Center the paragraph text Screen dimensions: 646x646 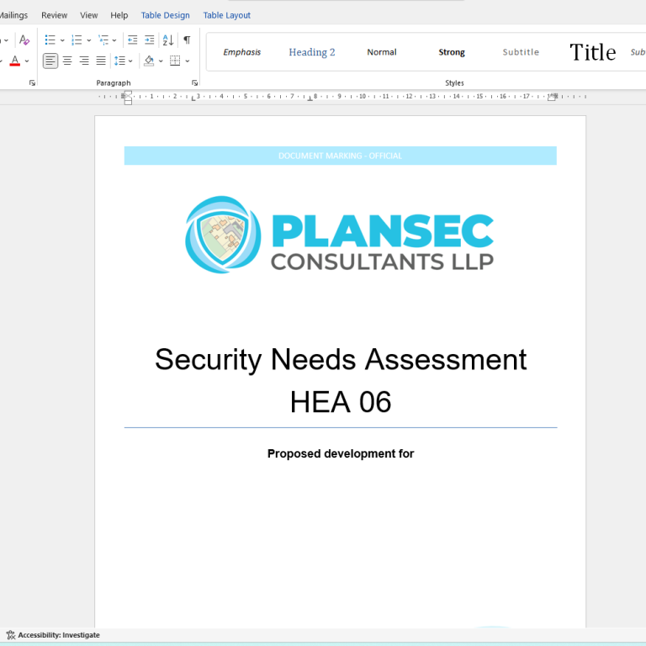point(67,61)
